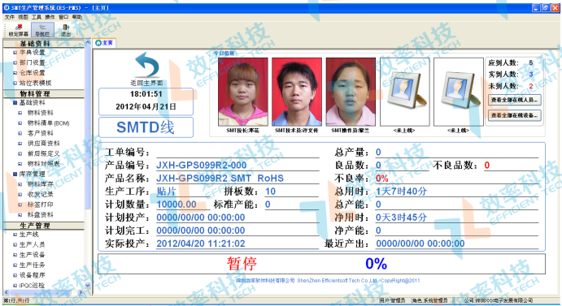Collapse the 物料管理 navigation section header
The width and height of the screenshot is (562, 306).
[44, 94]
